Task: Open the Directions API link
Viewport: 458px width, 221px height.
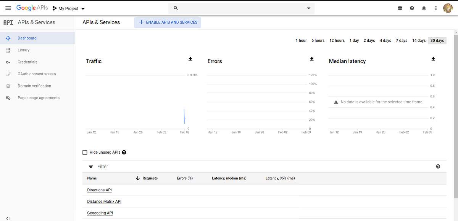Action: click(99, 190)
